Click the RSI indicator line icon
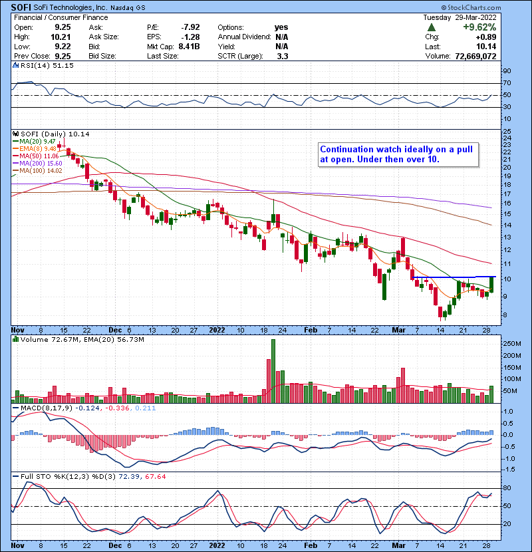 [15, 65]
